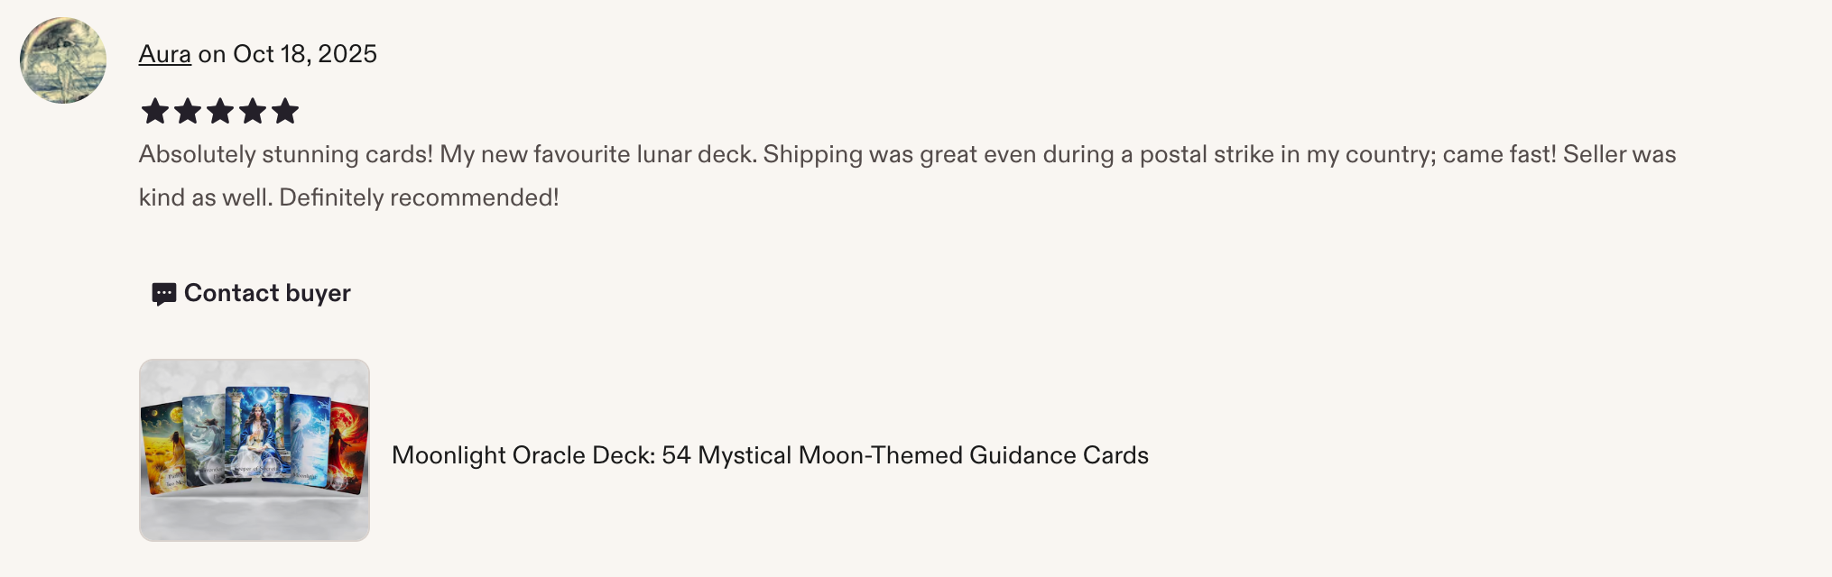Open the Aura reviewer profile link
Screen dimensions: 1832x577
click(x=165, y=54)
